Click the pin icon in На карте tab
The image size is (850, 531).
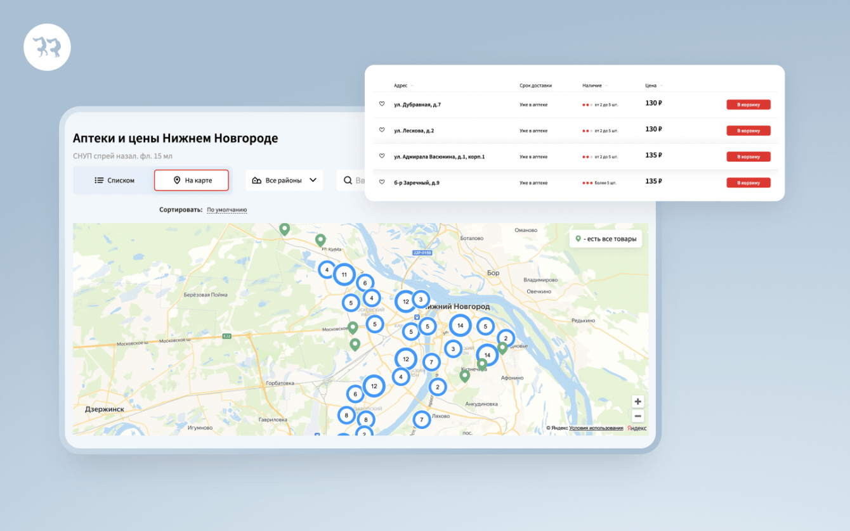[177, 180]
